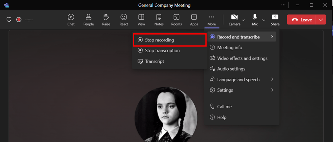This screenshot has width=333, height=142.
Task: Raise your hand in meeting
Action: 106,20
